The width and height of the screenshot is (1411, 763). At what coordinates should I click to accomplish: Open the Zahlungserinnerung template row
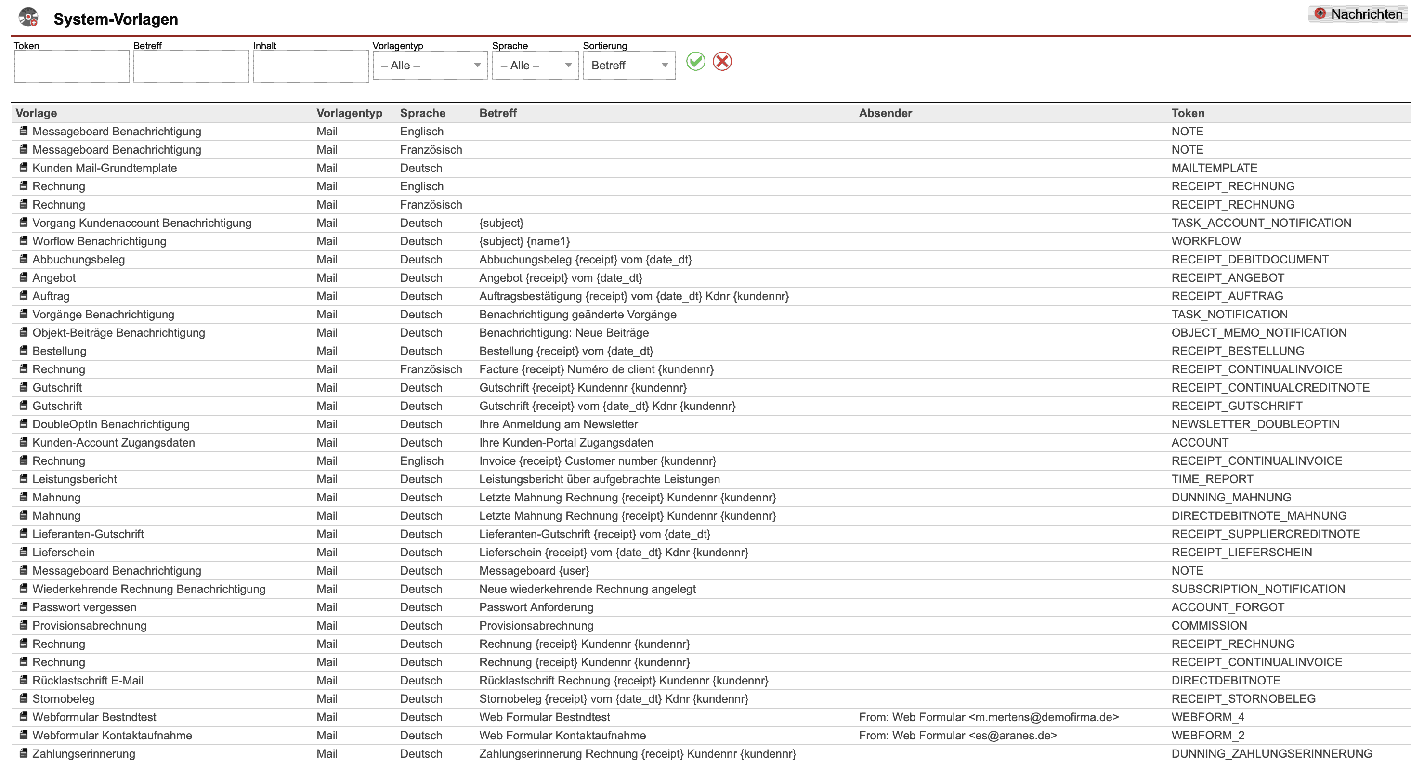(83, 754)
